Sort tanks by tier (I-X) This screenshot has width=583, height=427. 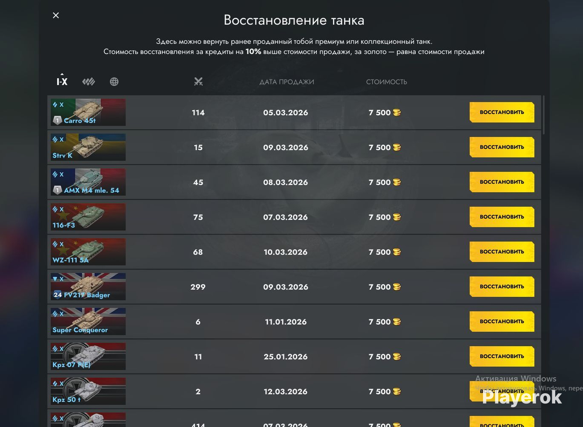click(62, 82)
